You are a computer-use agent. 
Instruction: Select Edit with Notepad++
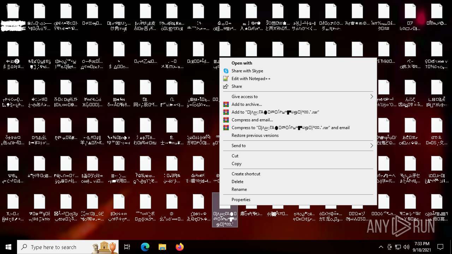pyautogui.click(x=251, y=79)
